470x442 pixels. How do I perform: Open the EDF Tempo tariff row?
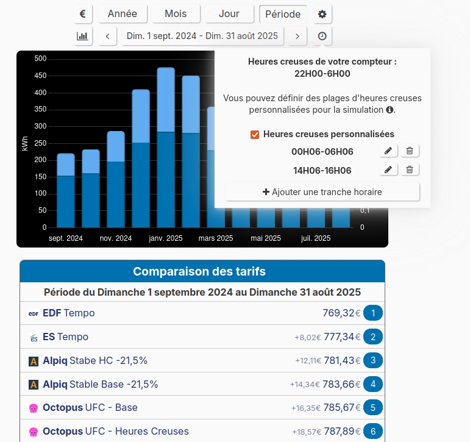coord(202,313)
